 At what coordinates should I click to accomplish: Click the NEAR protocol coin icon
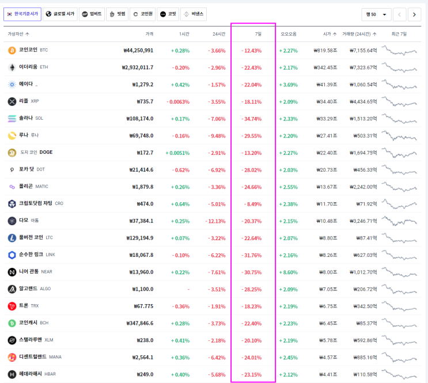click(12, 272)
